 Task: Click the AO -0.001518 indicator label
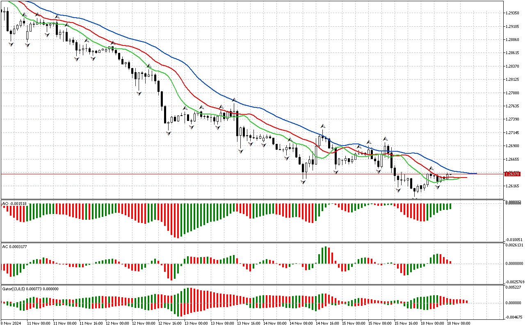pyautogui.click(x=14, y=203)
